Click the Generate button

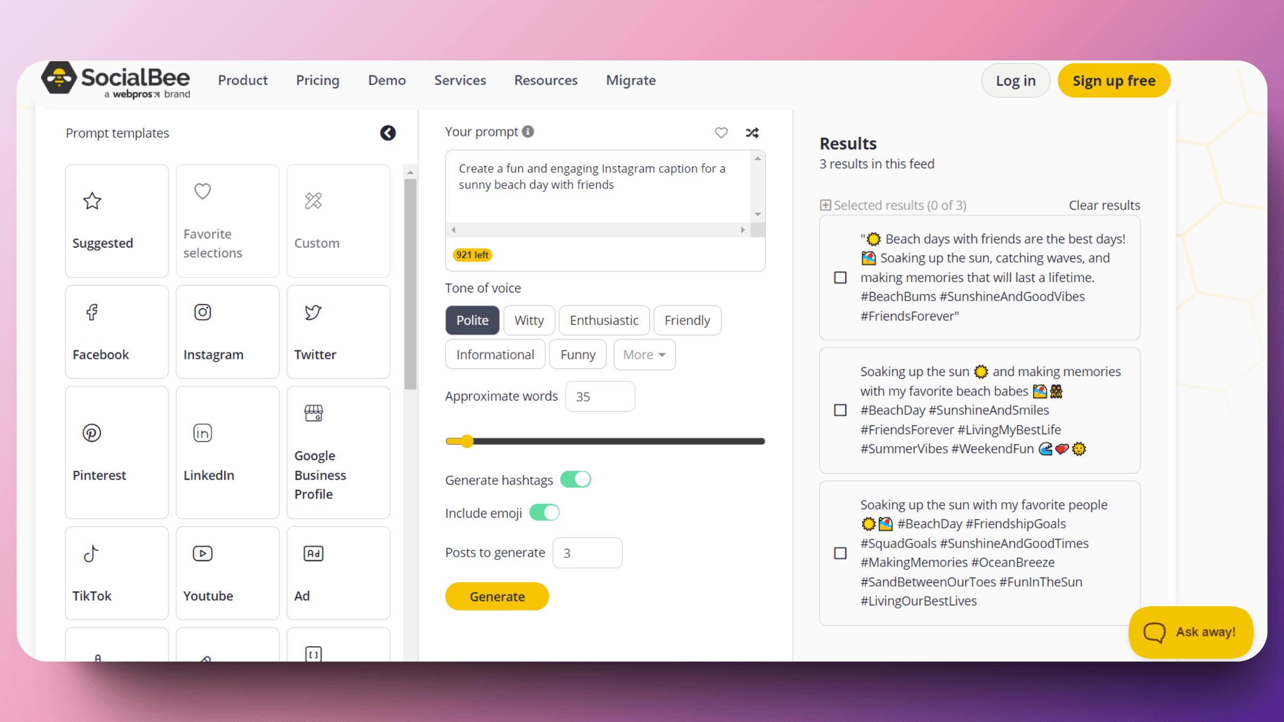(x=496, y=597)
